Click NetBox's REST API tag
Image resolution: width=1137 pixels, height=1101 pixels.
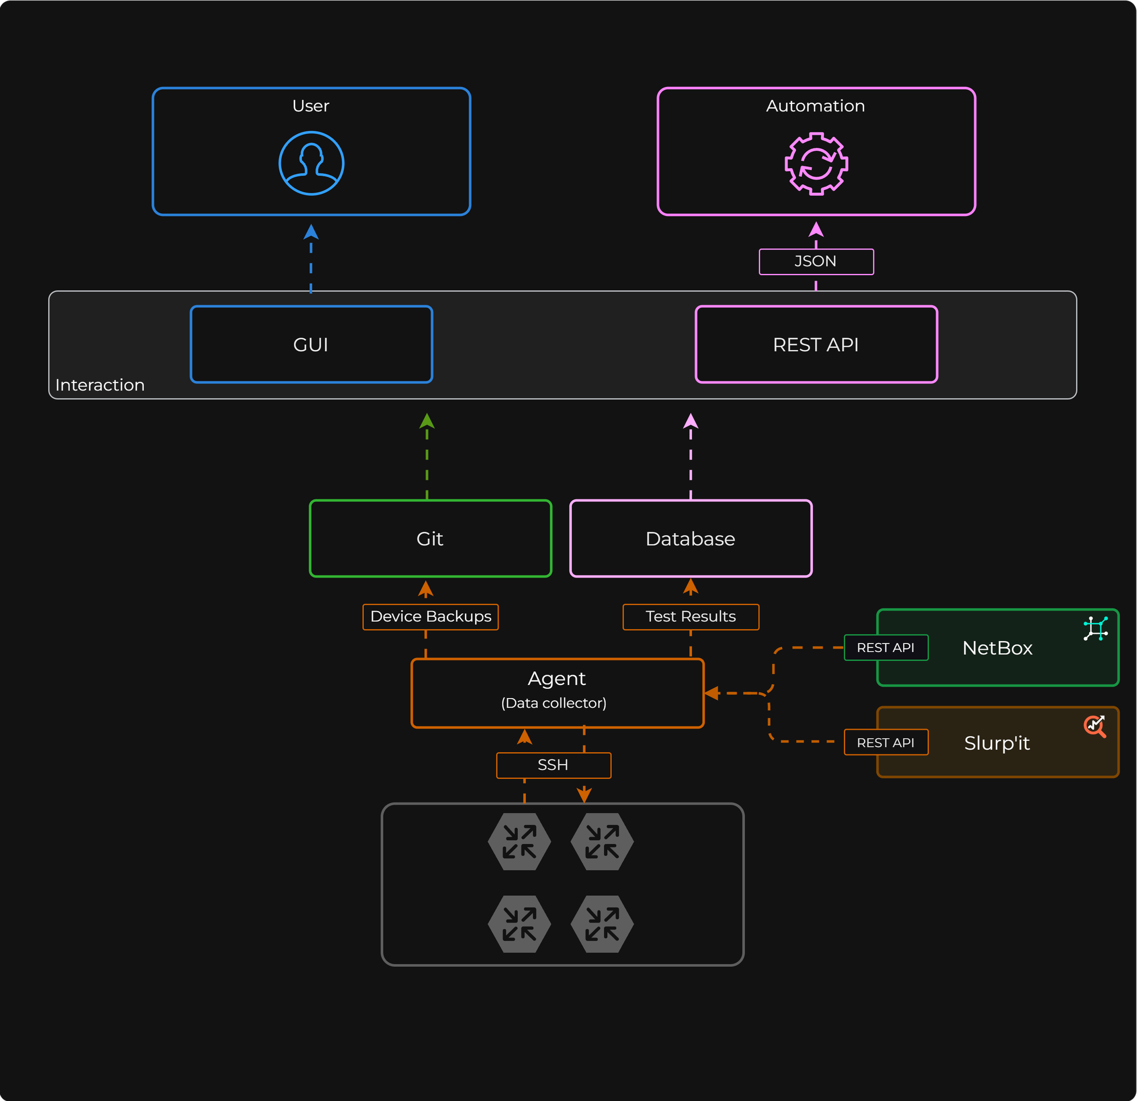[885, 647]
